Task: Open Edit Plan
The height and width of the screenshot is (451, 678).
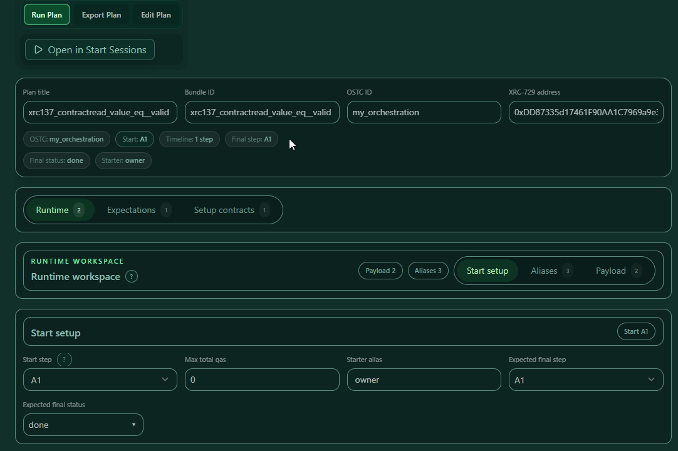Action: 156,14
